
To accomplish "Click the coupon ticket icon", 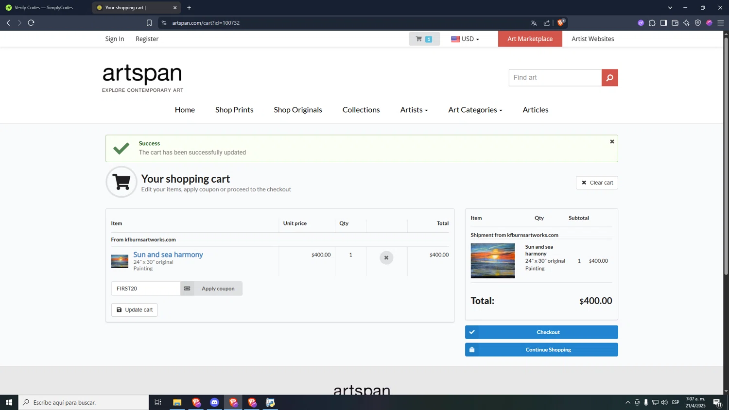I will [187, 289].
